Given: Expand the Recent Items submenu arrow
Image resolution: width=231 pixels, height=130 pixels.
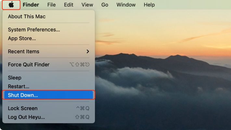Looking at the screenshot, I should click(87, 51).
